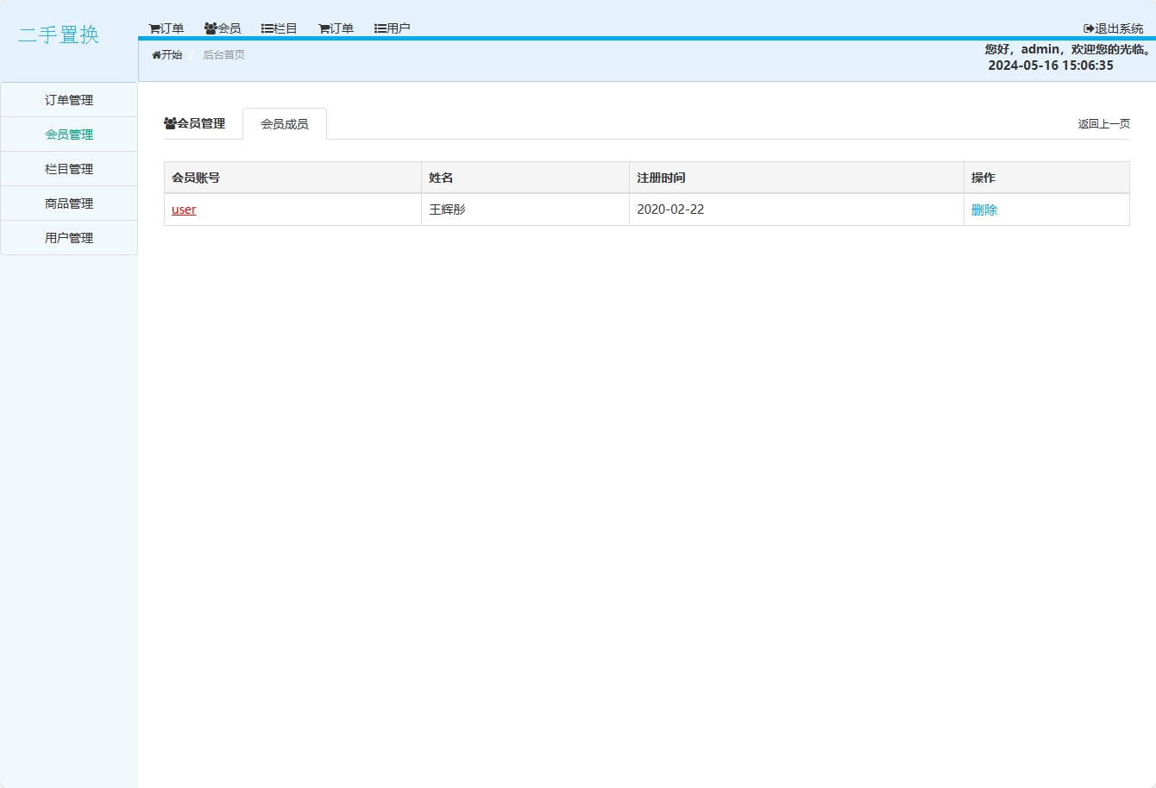Click the cart icon of 订单 left of 会员
The height and width of the screenshot is (788, 1156).
[x=154, y=28]
